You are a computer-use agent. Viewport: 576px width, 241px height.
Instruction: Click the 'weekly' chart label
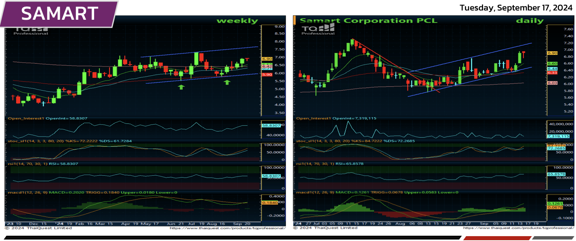click(237, 21)
